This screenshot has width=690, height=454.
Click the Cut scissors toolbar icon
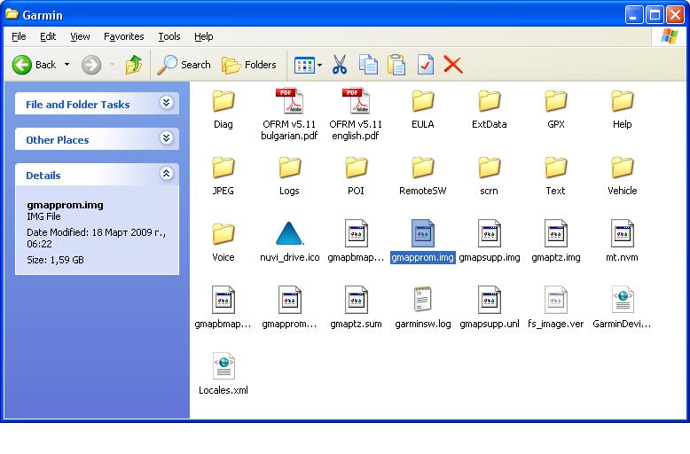click(x=340, y=65)
